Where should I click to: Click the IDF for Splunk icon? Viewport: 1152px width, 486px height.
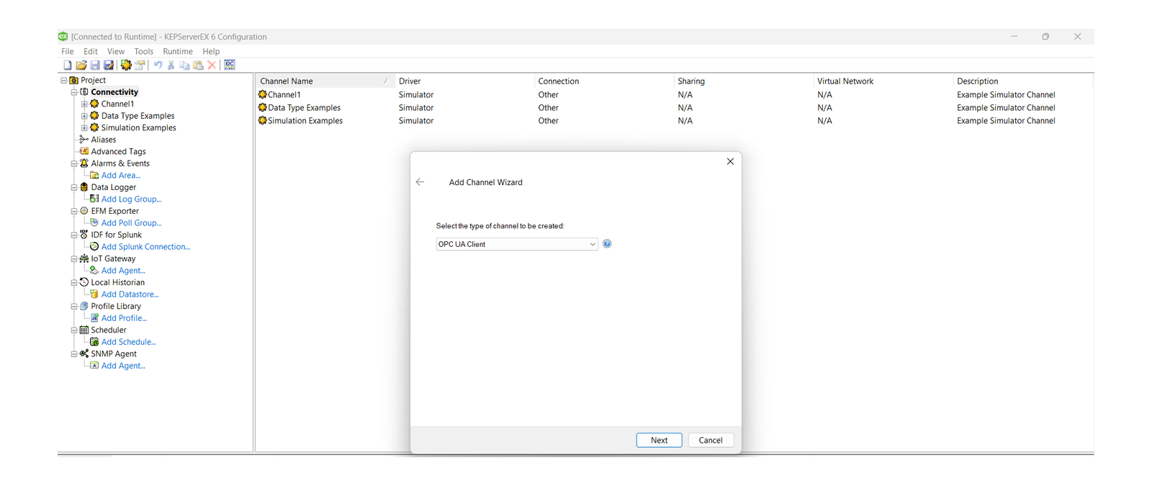(x=84, y=235)
